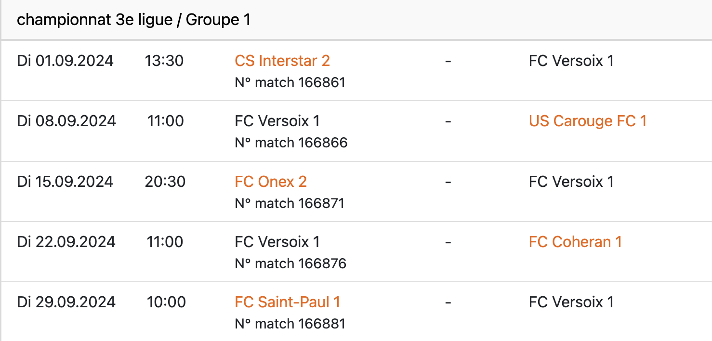The width and height of the screenshot is (712, 341).
Task: Select the FC Saint-Paul 1 link
Action: click(288, 302)
